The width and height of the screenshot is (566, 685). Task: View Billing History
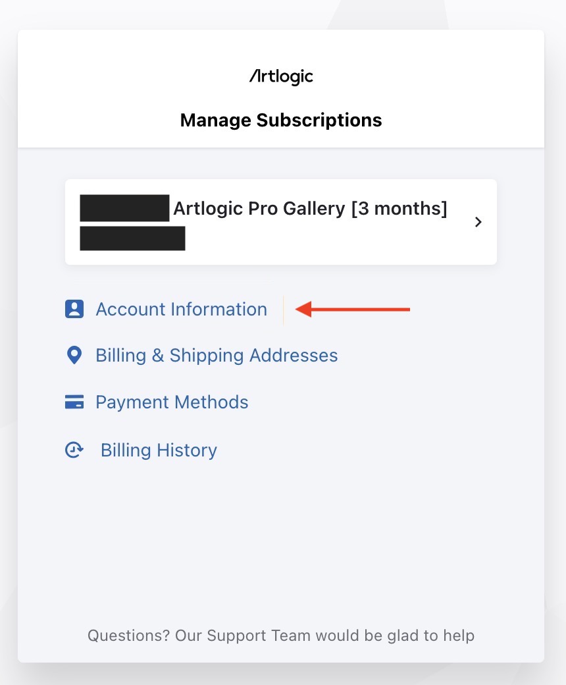[x=159, y=451]
